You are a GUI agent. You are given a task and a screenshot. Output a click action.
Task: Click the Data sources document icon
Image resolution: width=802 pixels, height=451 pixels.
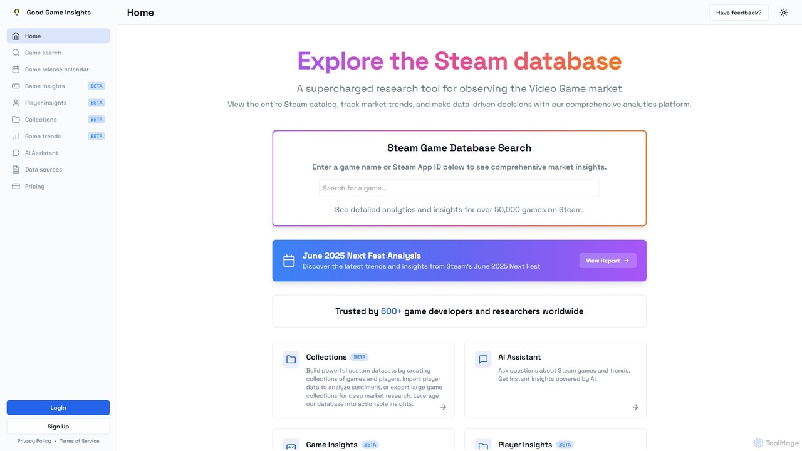point(16,170)
